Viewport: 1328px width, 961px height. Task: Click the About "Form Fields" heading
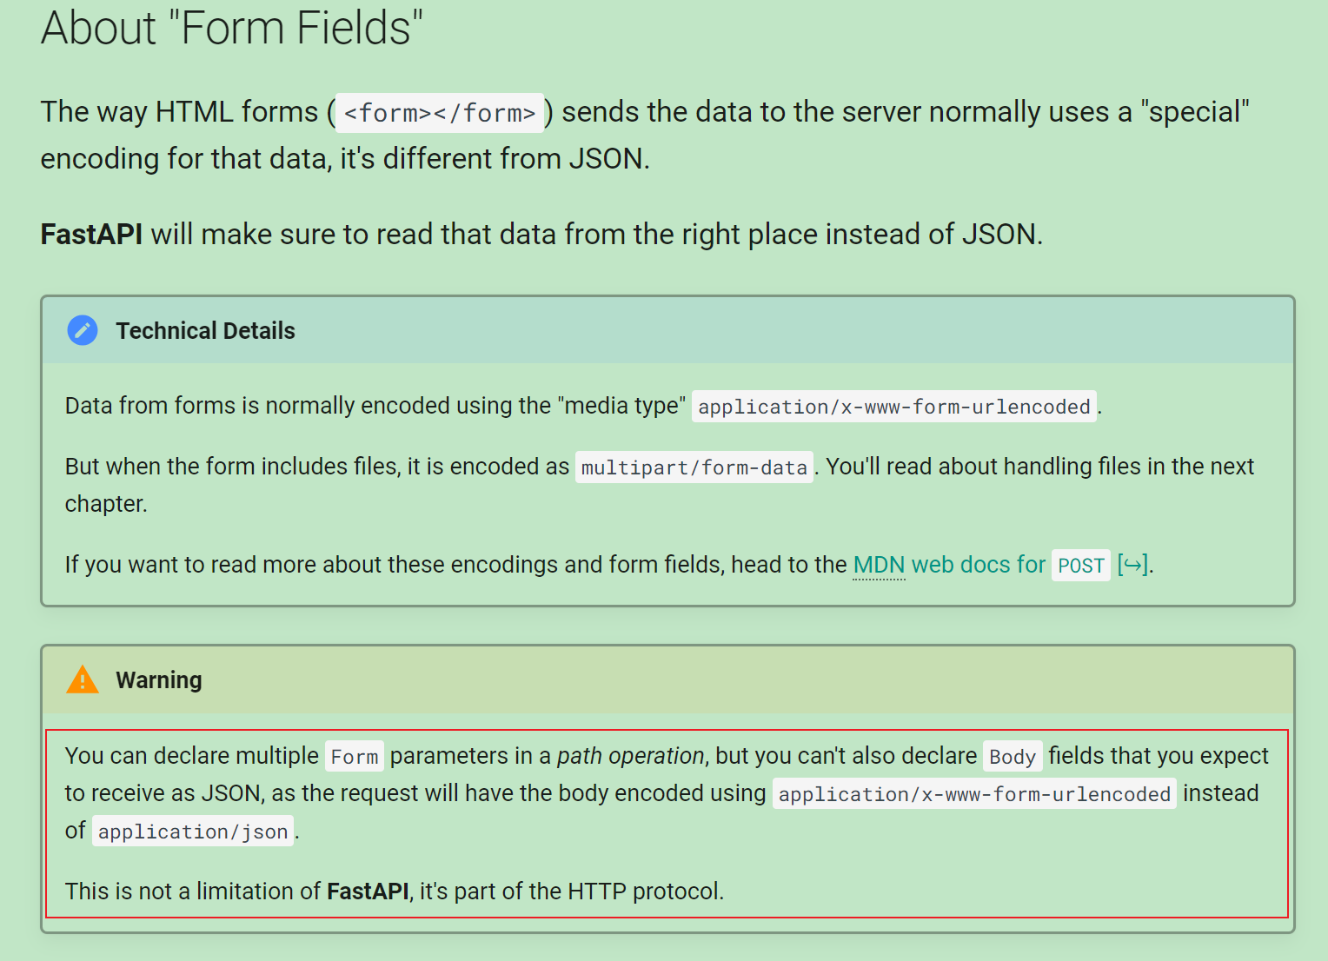[232, 28]
